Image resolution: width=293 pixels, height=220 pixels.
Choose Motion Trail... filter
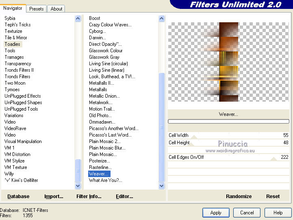tap(102, 109)
